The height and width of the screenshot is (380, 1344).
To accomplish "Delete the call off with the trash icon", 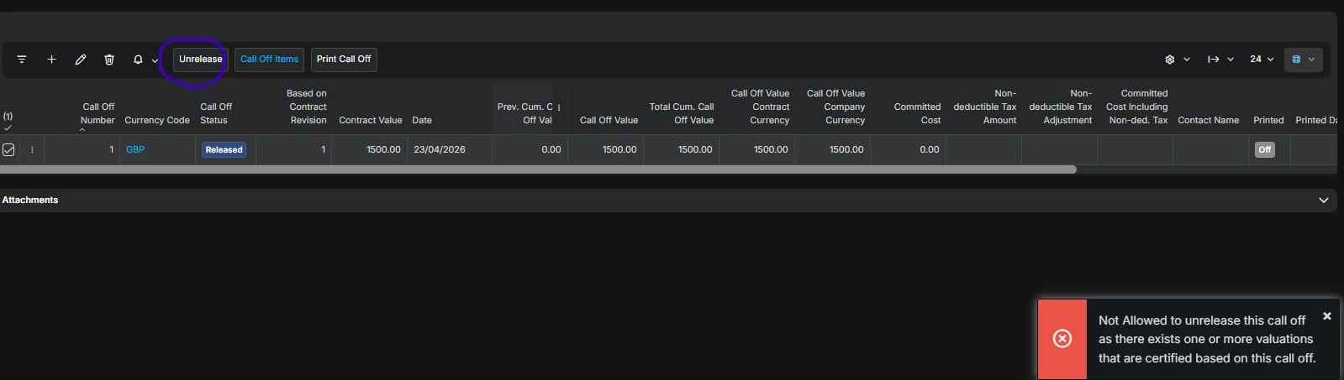I will pyautogui.click(x=109, y=60).
